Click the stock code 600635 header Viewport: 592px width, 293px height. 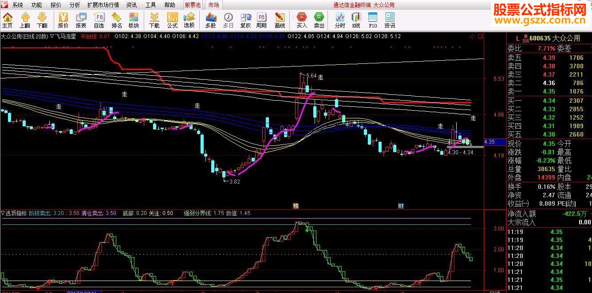point(540,39)
